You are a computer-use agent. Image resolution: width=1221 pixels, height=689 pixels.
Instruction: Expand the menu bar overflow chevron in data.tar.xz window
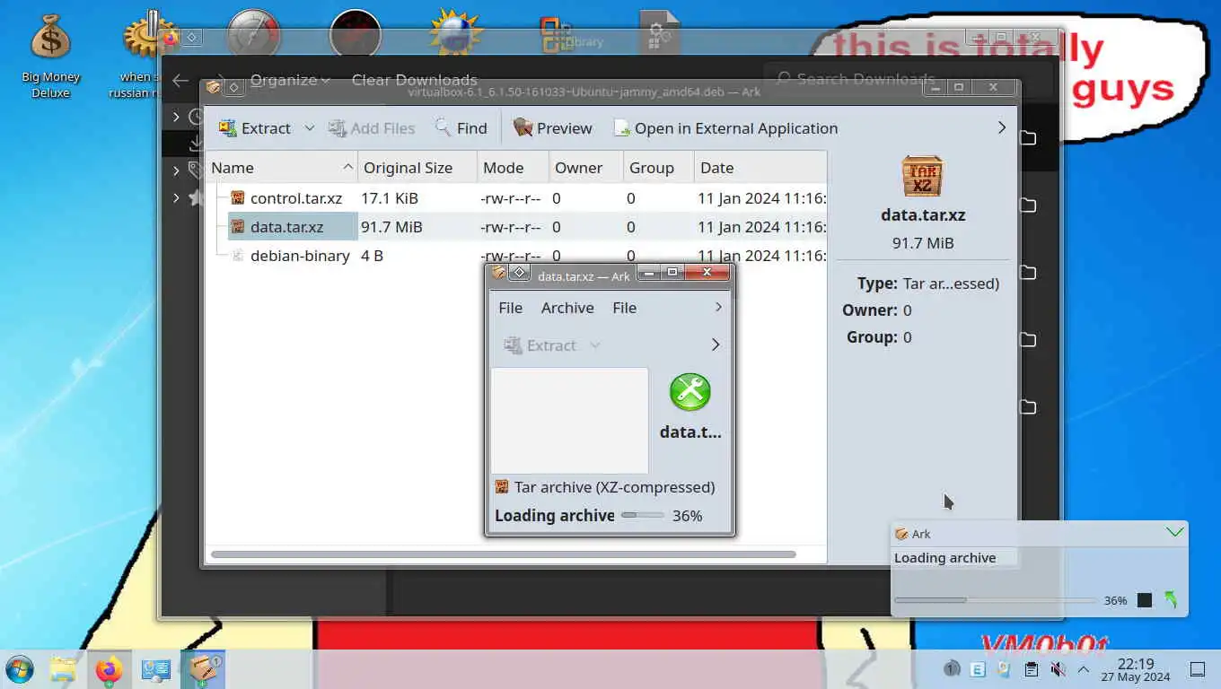pyautogui.click(x=718, y=308)
